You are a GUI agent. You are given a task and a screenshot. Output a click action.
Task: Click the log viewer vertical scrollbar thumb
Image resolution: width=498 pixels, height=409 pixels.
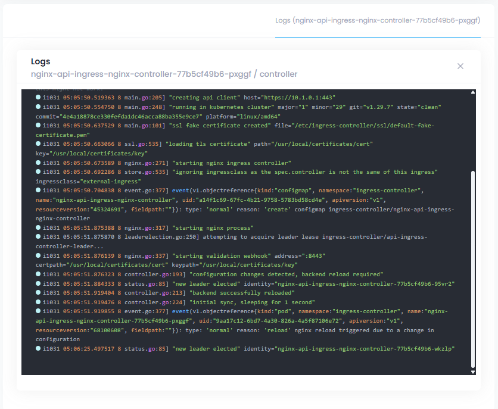(x=472, y=268)
